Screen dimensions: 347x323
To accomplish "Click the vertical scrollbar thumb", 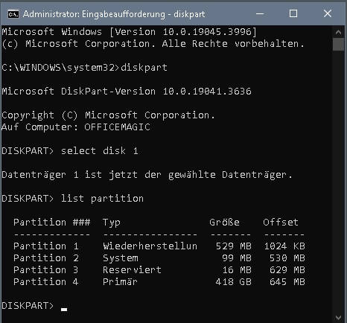I will coord(338,44).
